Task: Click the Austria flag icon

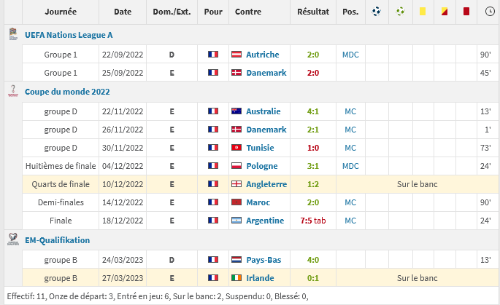Action: pos(236,55)
